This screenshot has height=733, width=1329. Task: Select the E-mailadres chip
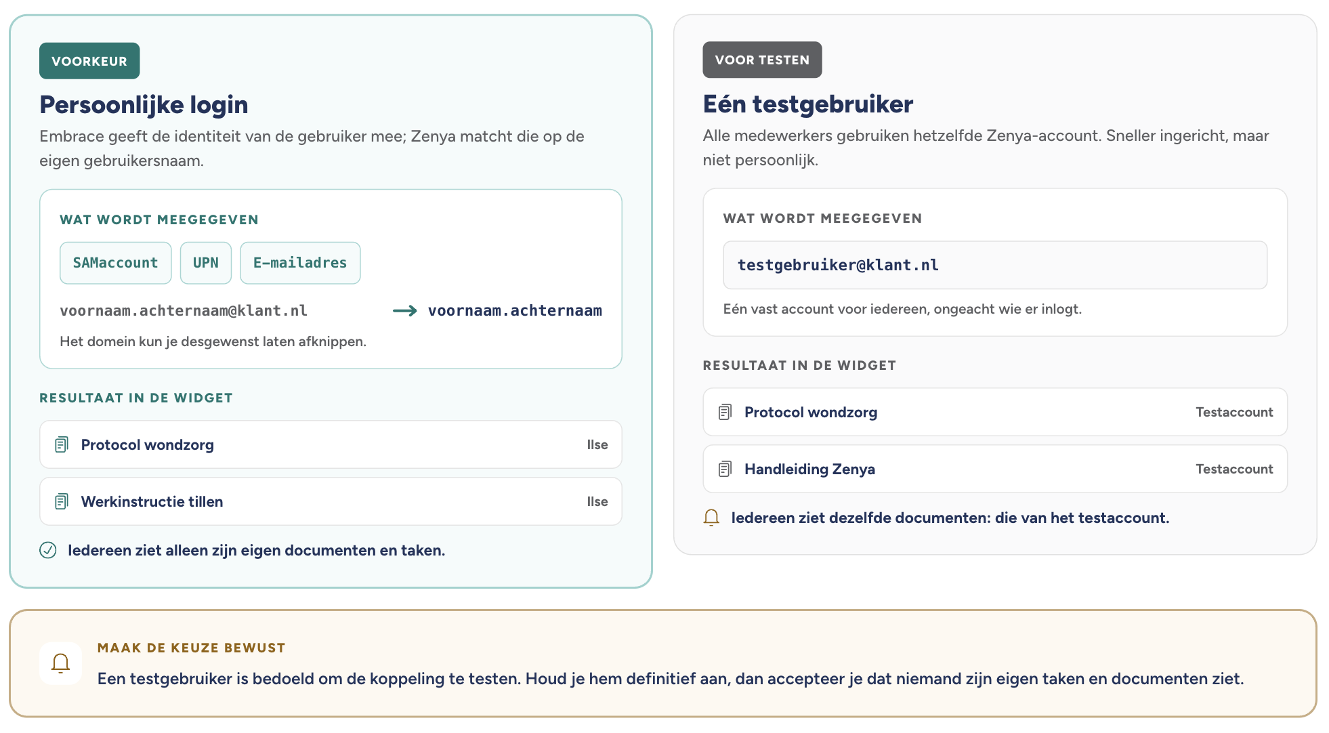point(300,263)
